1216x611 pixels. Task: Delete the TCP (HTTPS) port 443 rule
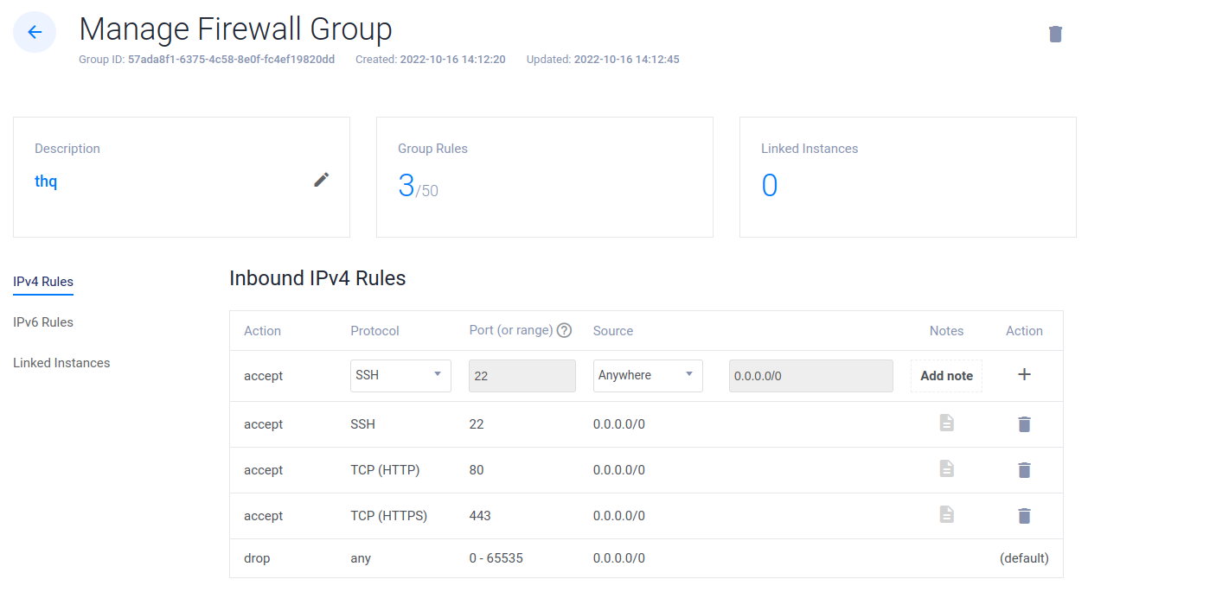(x=1024, y=516)
